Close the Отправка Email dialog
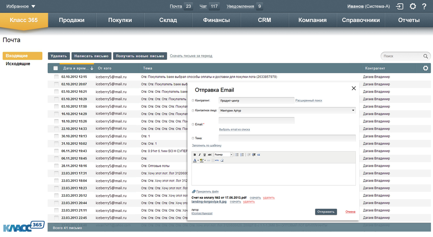The width and height of the screenshot is (433, 237). click(354, 88)
